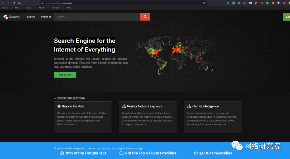Click '89% of the Fortune 100' text
Image resolution: width=290 pixels, height=159 pixels.
tap(86, 153)
